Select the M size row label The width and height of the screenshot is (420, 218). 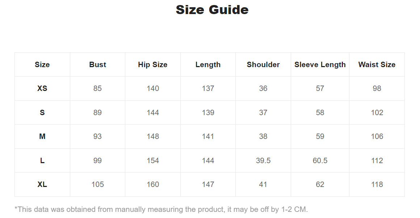point(42,136)
